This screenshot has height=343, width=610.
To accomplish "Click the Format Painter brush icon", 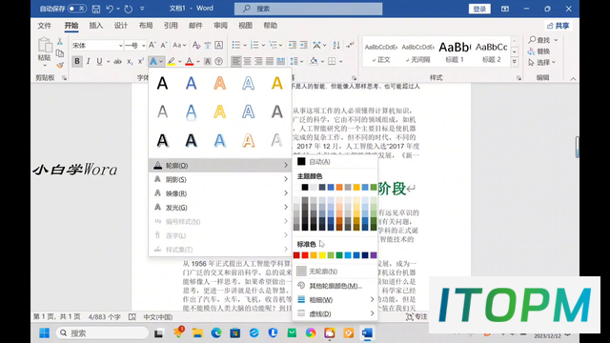I will (x=60, y=65).
